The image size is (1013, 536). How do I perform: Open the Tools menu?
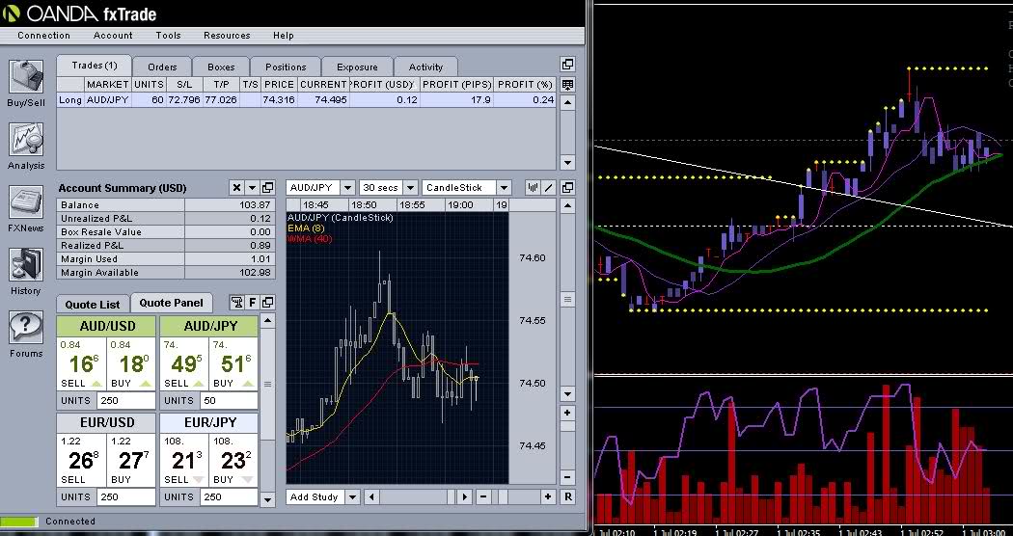click(169, 36)
